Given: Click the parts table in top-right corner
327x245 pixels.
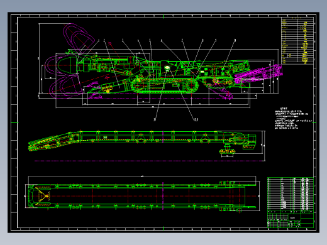Looking at the screenshot, I should click(297, 41).
